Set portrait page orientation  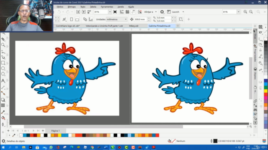coord(72,20)
